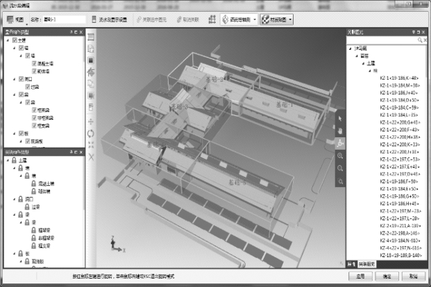Uncheck the 框架梁 checkbox
431x287 pixels.
click(35, 110)
